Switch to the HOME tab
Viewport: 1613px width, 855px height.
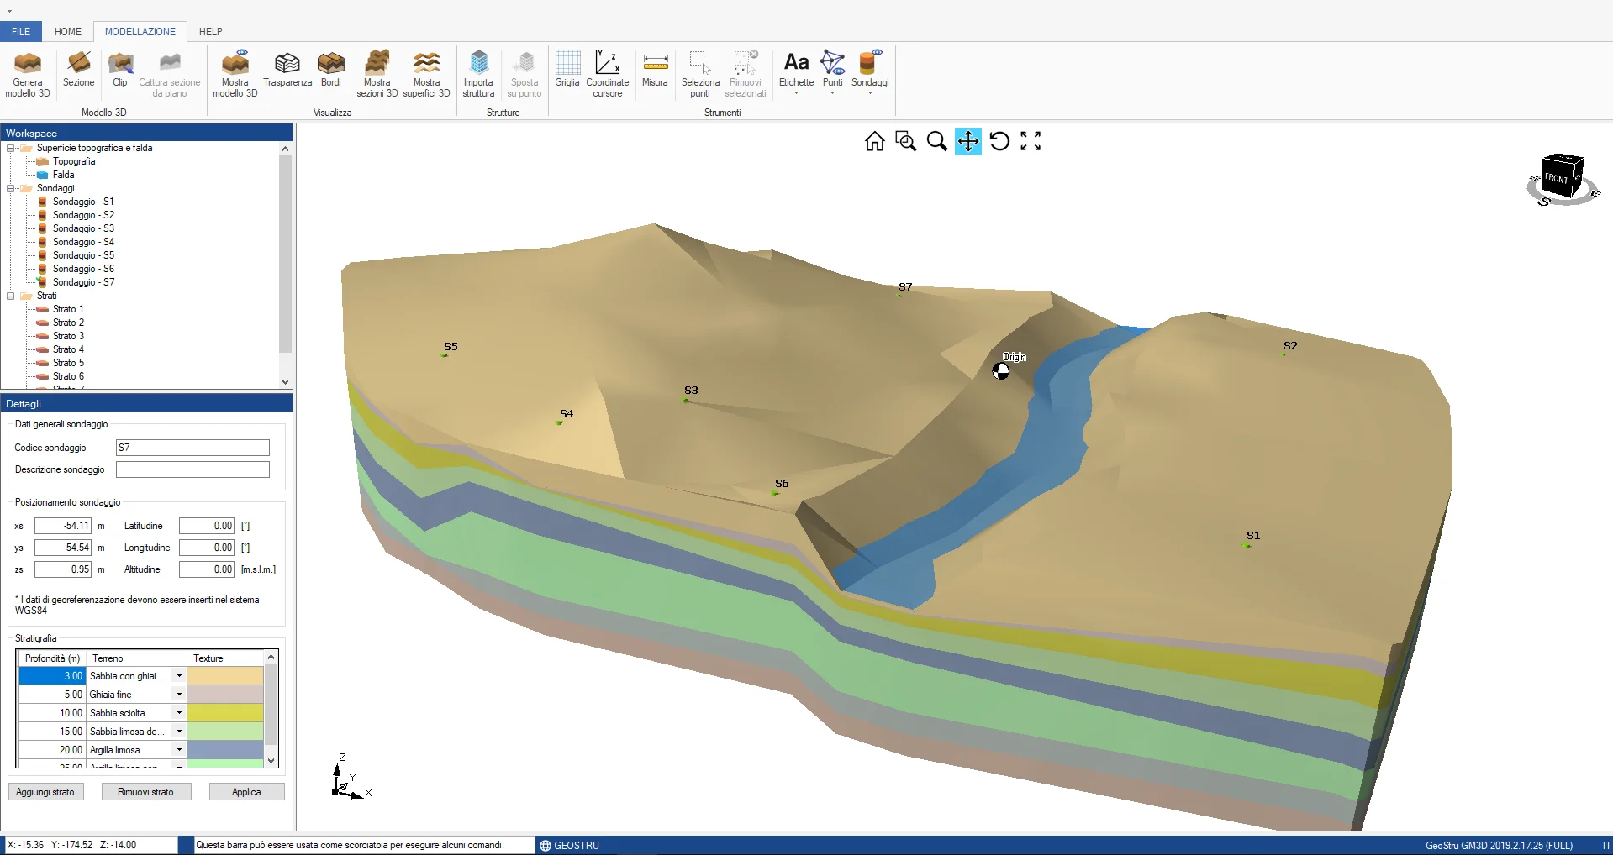click(x=68, y=32)
